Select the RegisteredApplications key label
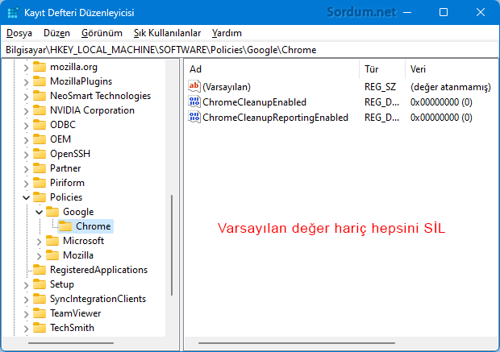Image resolution: width=500 pixels, height=352 pixels. pyautogui.click(x=99, y=270)
